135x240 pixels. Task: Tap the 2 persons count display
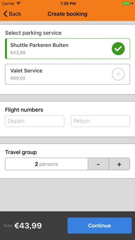46,164
